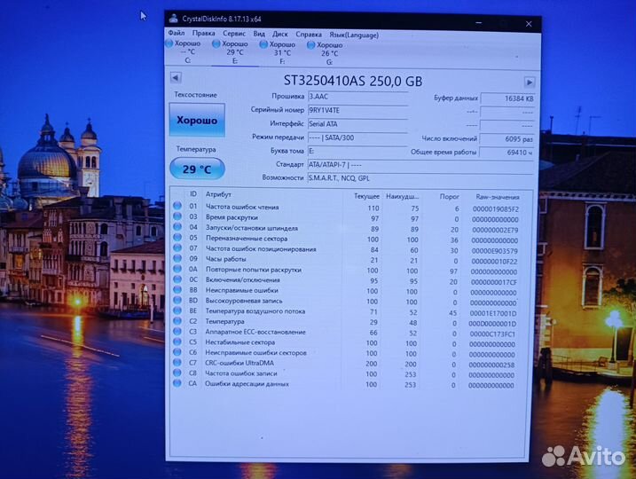Click the power-on count 6095 раз

coord(507,139)
